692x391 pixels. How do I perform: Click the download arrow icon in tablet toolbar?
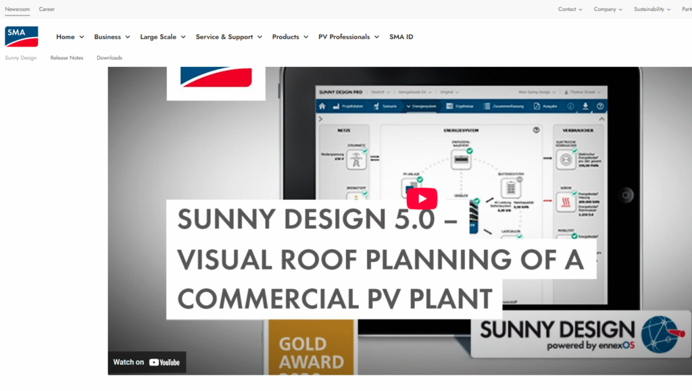click(585, 106)
